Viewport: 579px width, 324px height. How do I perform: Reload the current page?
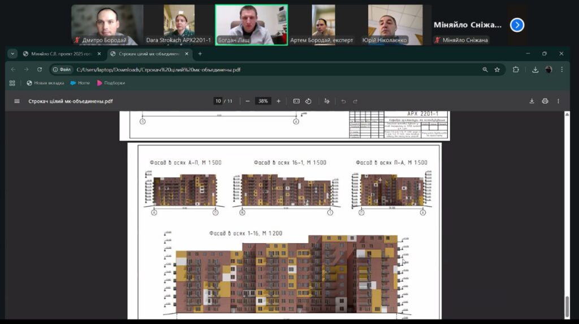tap(40, 69)
